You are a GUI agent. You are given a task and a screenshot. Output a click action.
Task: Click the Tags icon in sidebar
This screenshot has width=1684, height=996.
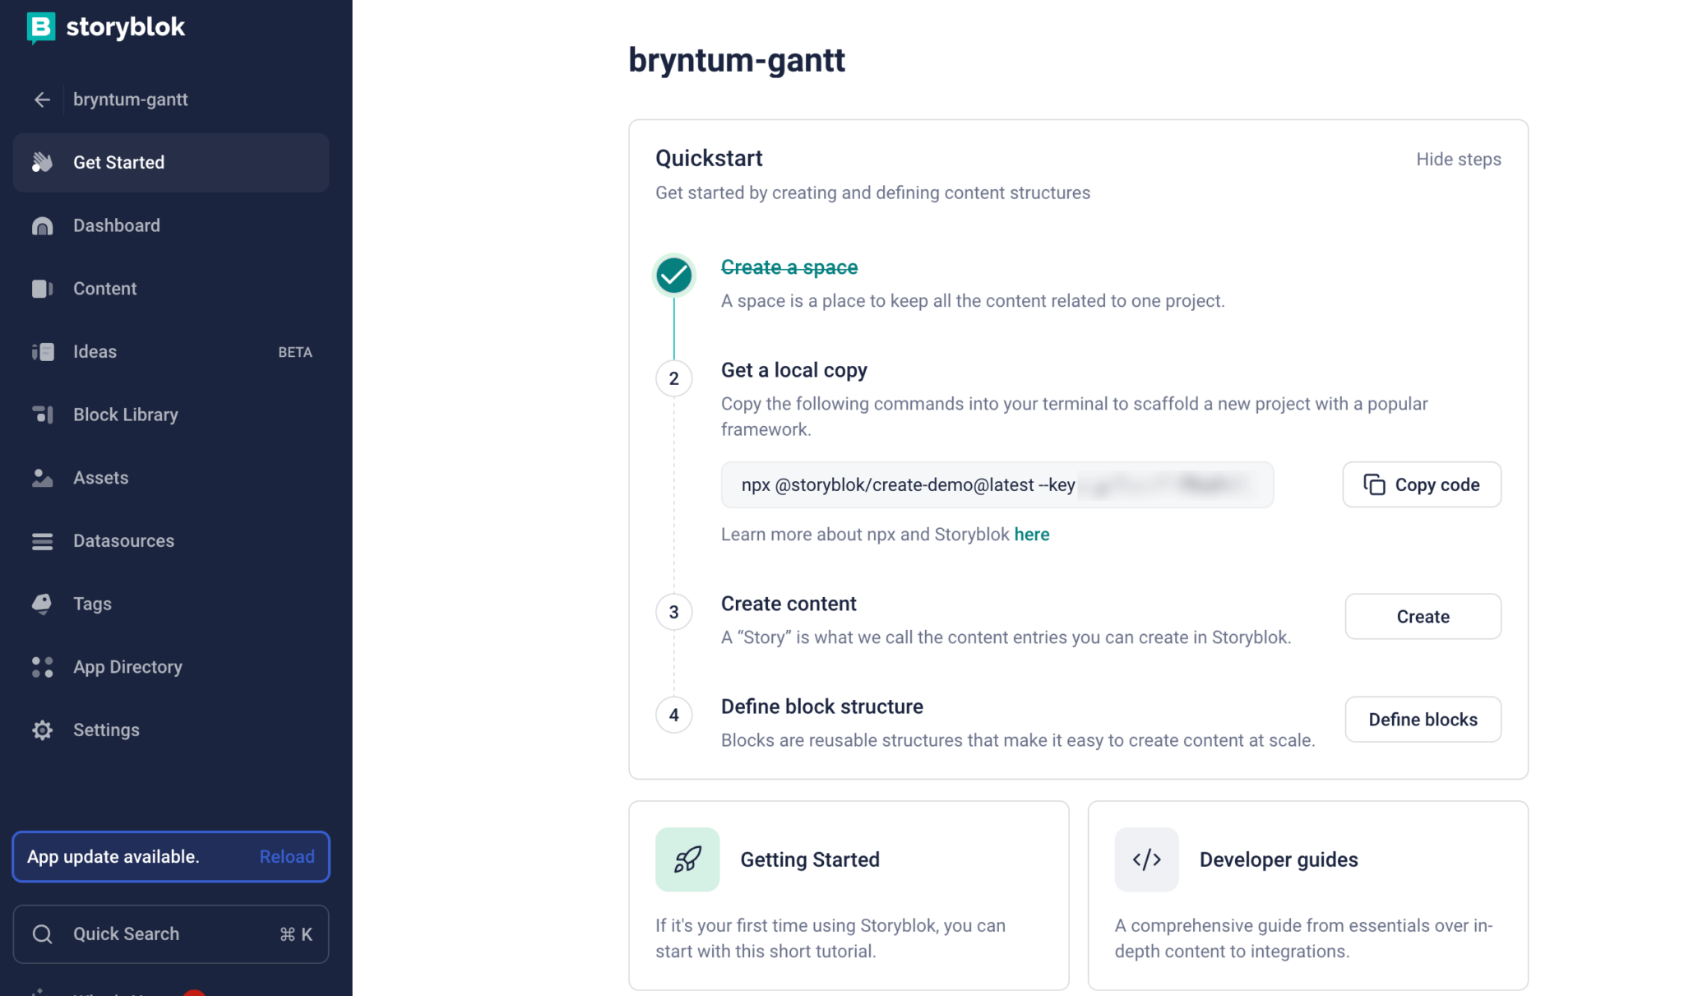click(x=42, y=604)
